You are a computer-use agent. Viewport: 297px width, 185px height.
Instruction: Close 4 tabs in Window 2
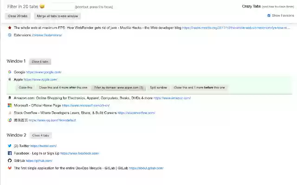[x=40, y=136]
